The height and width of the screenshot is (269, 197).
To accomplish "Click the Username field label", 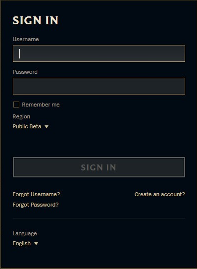I will tap(26, 39).
